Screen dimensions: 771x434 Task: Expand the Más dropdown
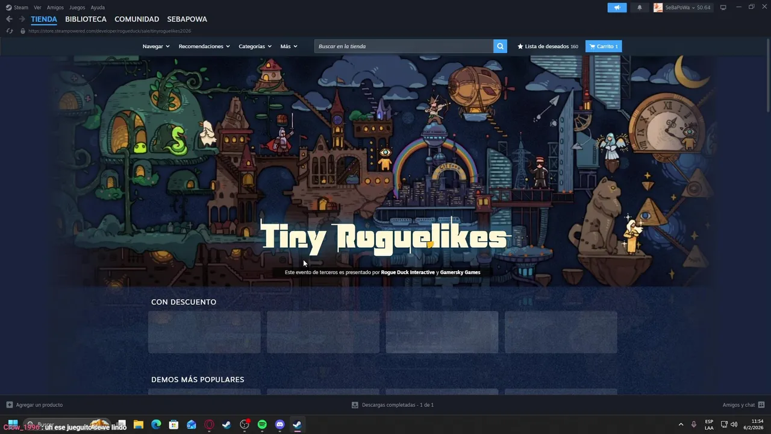(x=289, y=46)
